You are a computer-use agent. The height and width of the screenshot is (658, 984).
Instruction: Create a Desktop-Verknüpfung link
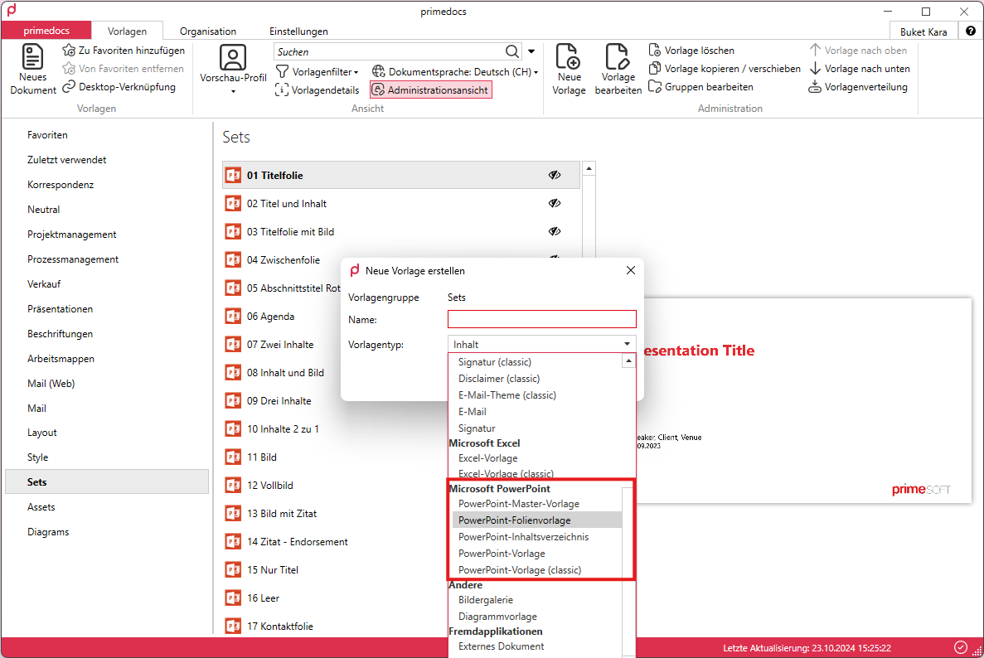click(x=119, y=86)
